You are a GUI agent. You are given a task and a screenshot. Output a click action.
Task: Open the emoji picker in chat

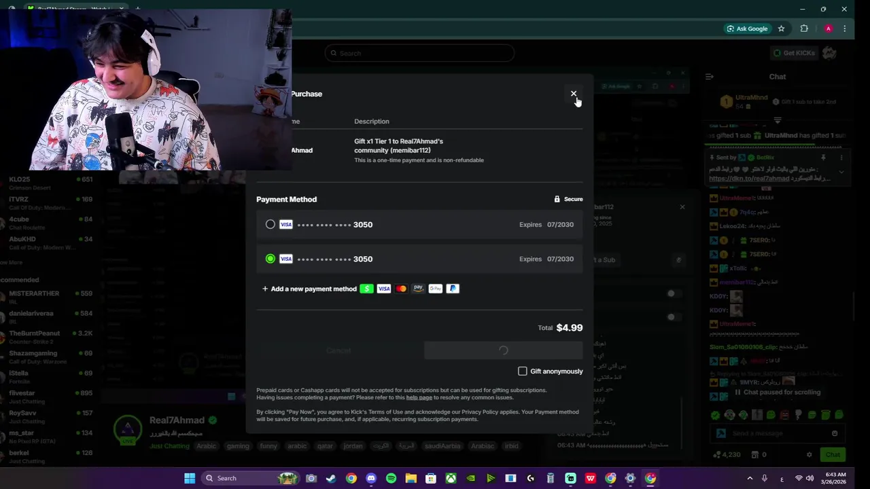click(835, 433)
